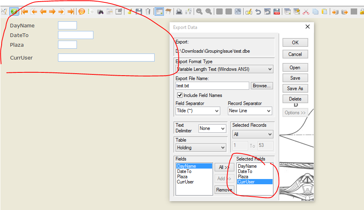
Task: Click the Export File Name text field
Action: 212,86
